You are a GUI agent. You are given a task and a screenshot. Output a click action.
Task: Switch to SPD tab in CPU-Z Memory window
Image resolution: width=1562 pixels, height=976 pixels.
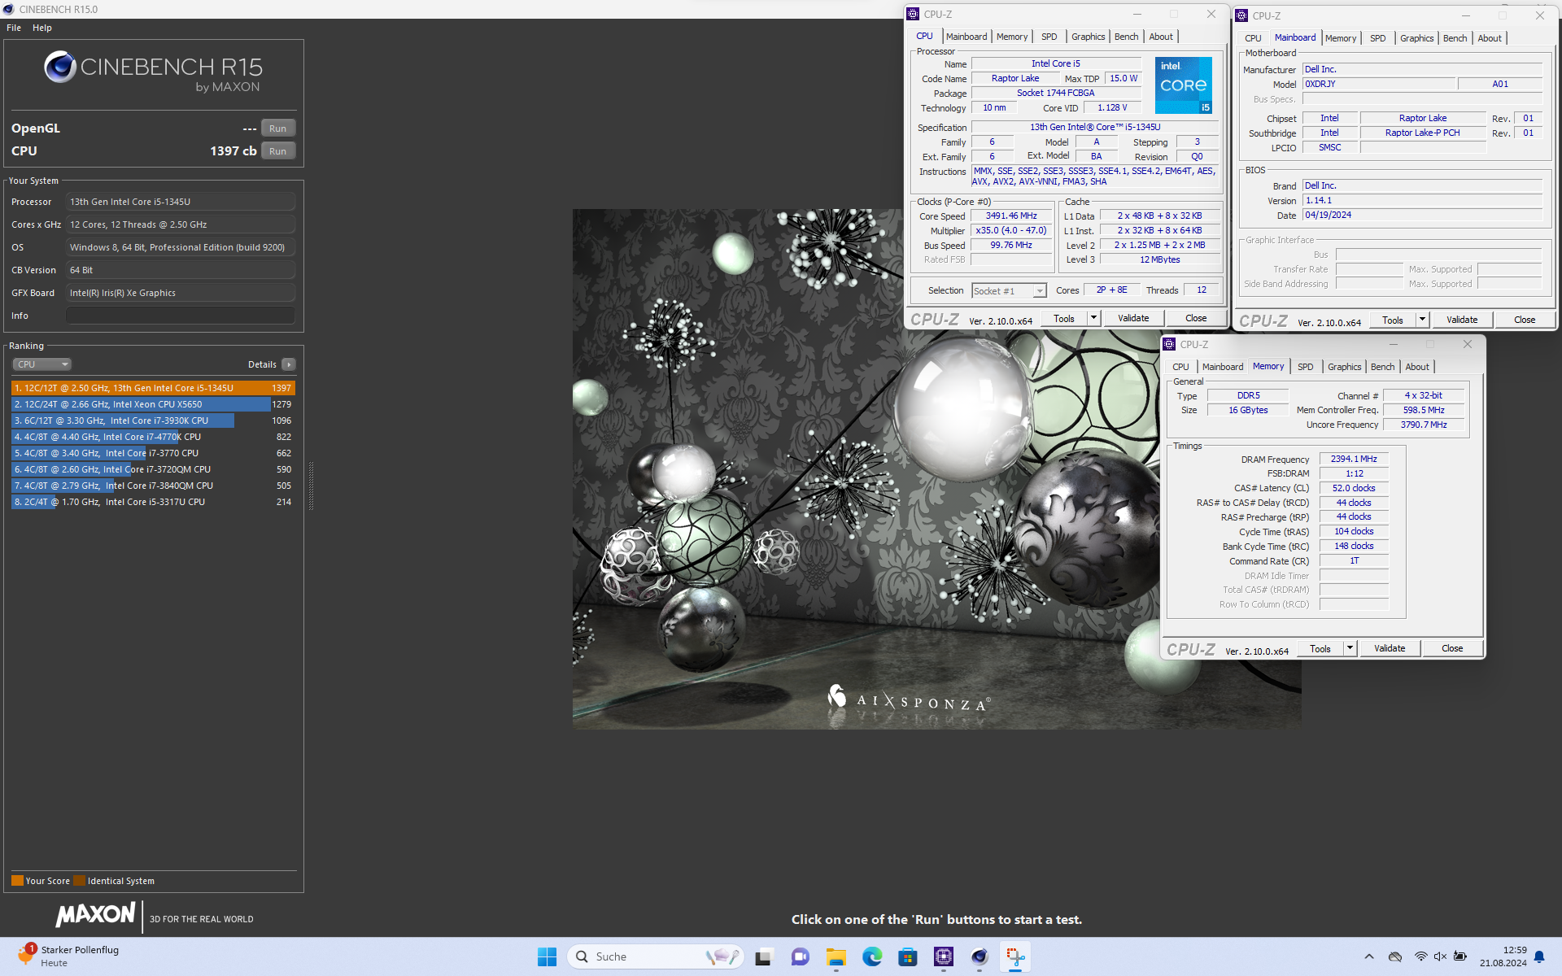coord(1306,367)
